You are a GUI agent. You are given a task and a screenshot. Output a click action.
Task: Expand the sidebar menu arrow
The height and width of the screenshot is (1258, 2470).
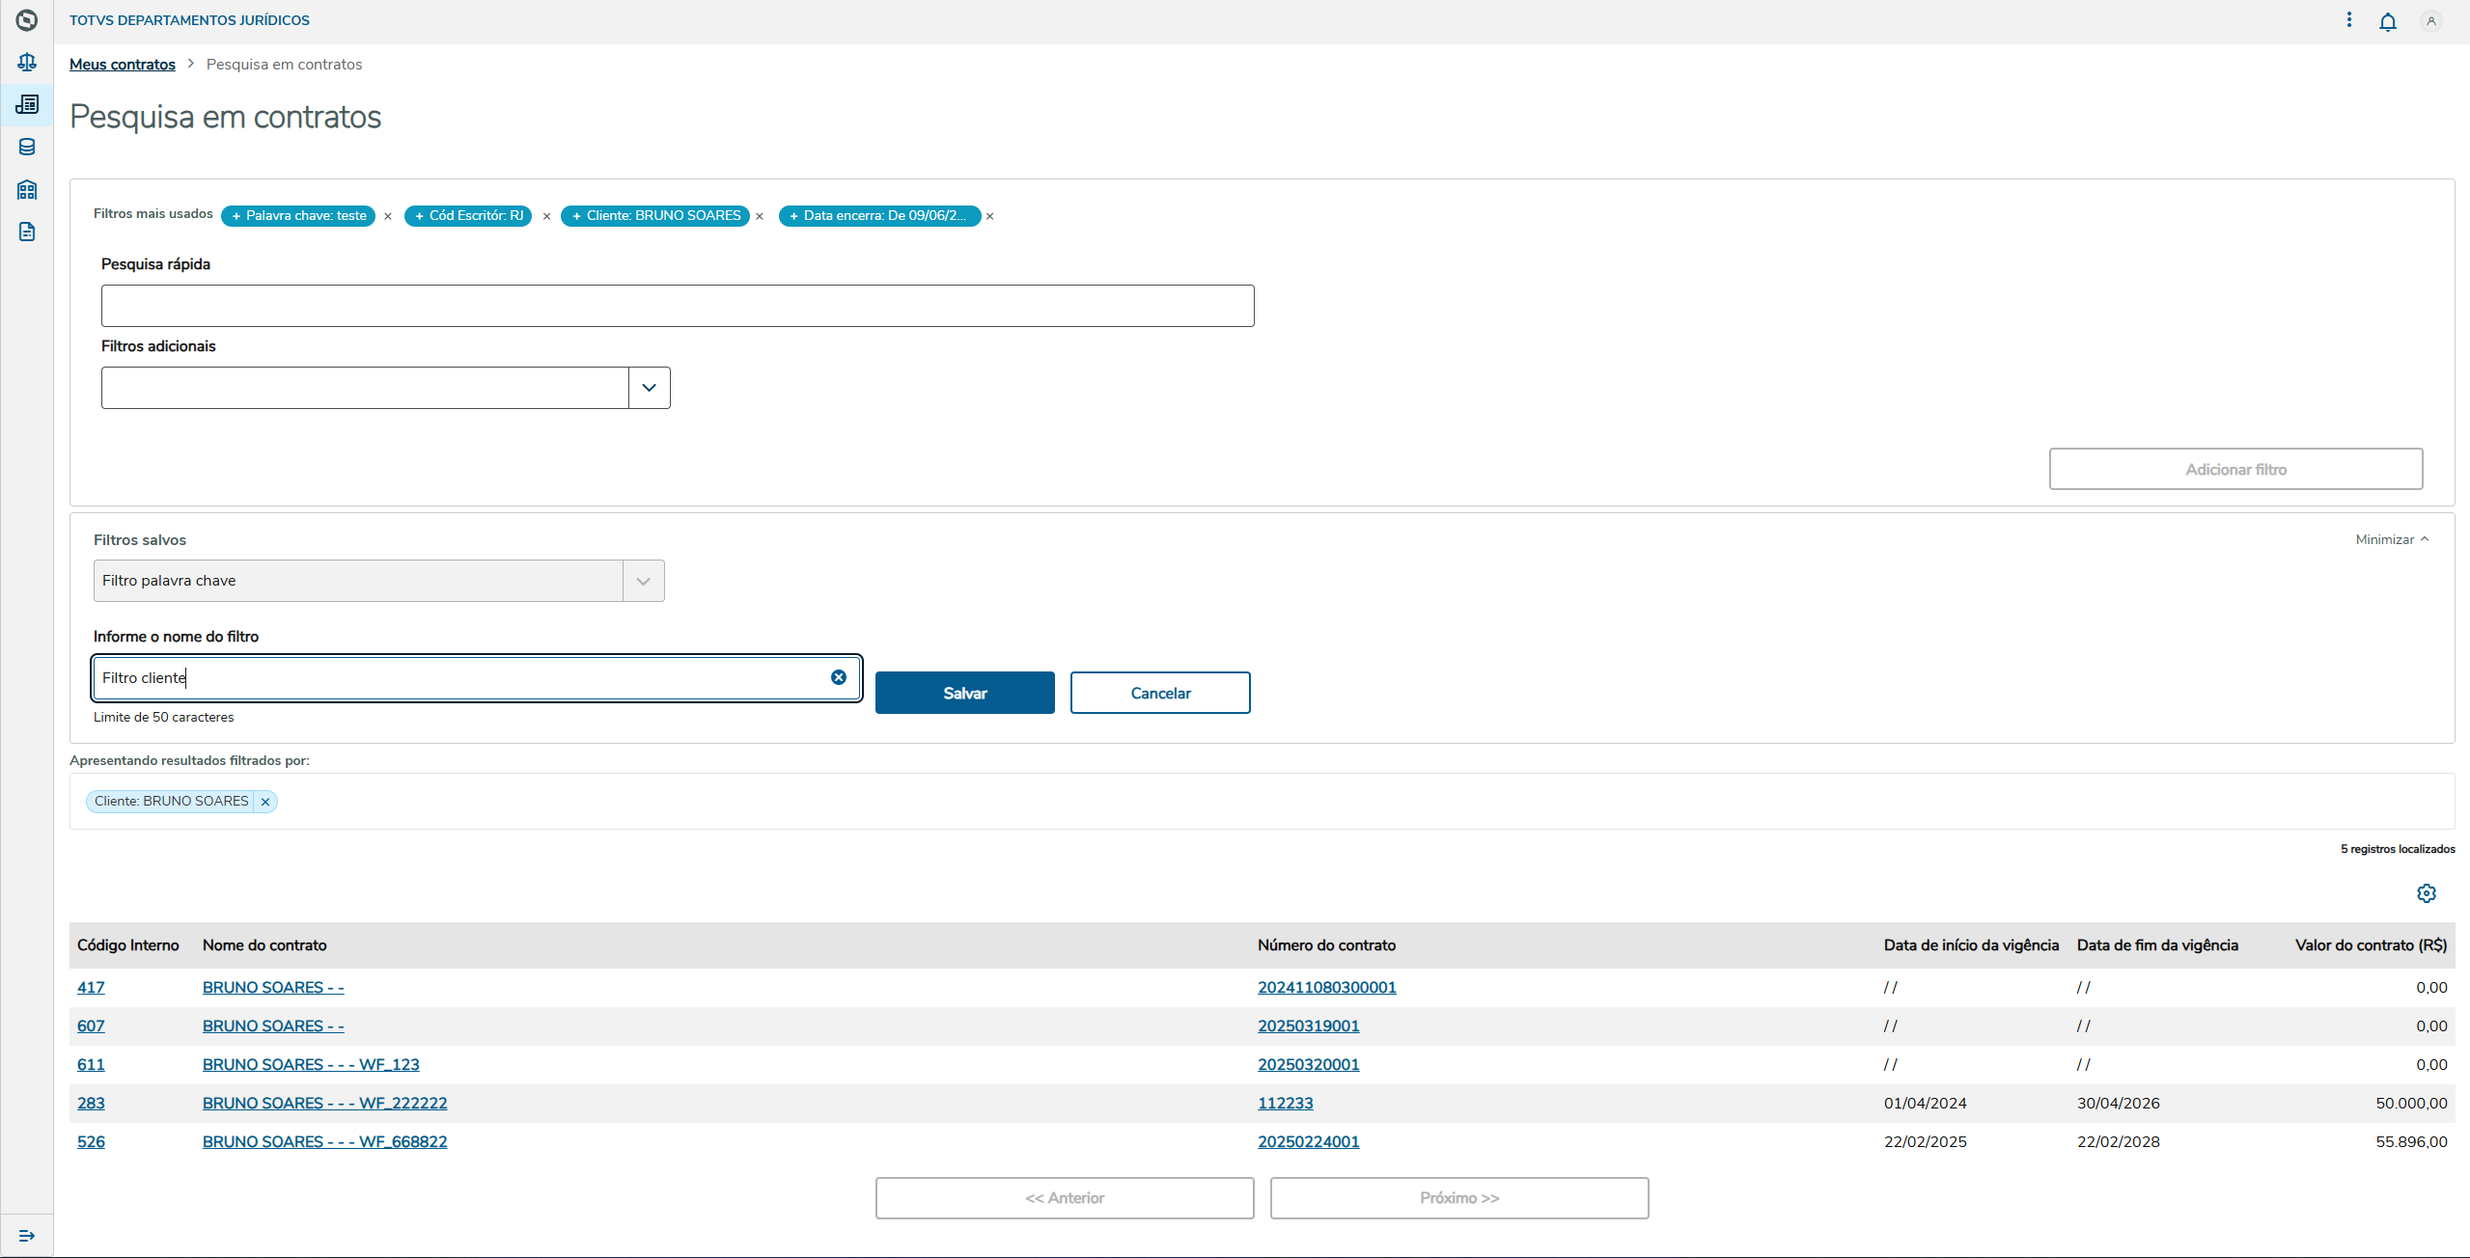tap(27, 1236)
